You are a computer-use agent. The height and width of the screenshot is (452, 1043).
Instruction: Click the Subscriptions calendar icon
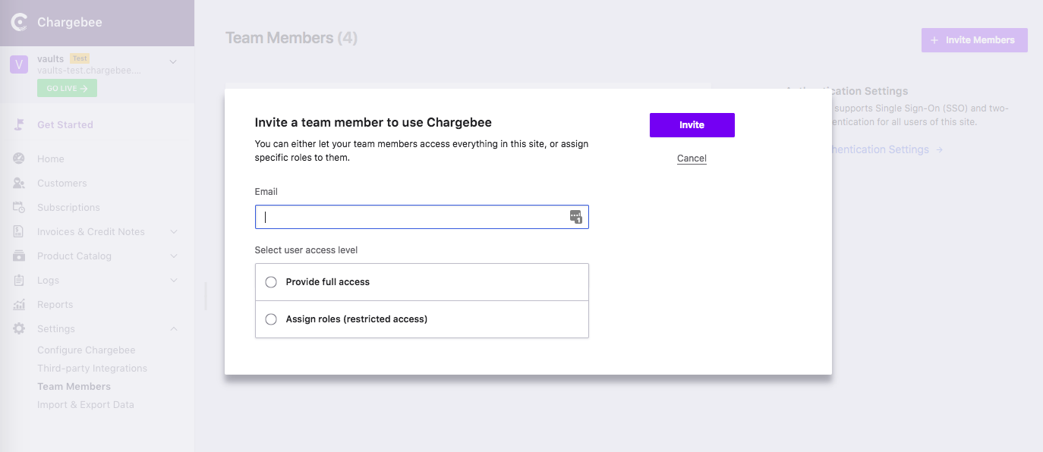coord(20,207)
